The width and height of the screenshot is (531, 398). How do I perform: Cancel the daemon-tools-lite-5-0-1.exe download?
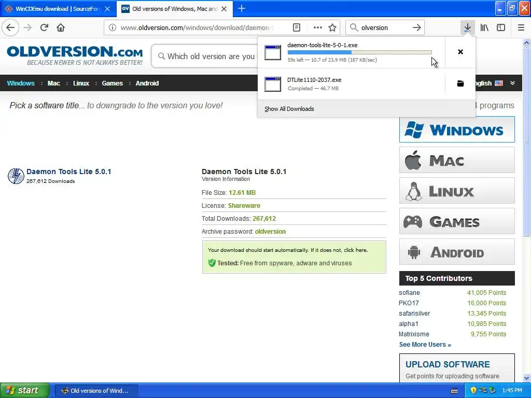pos(460,52)
